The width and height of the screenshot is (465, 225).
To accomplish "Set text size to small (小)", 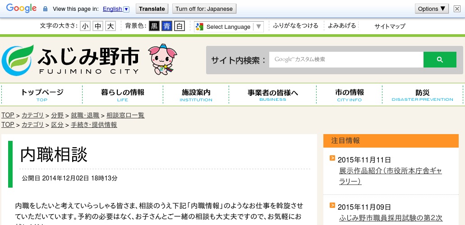I will tap(85, 26).
